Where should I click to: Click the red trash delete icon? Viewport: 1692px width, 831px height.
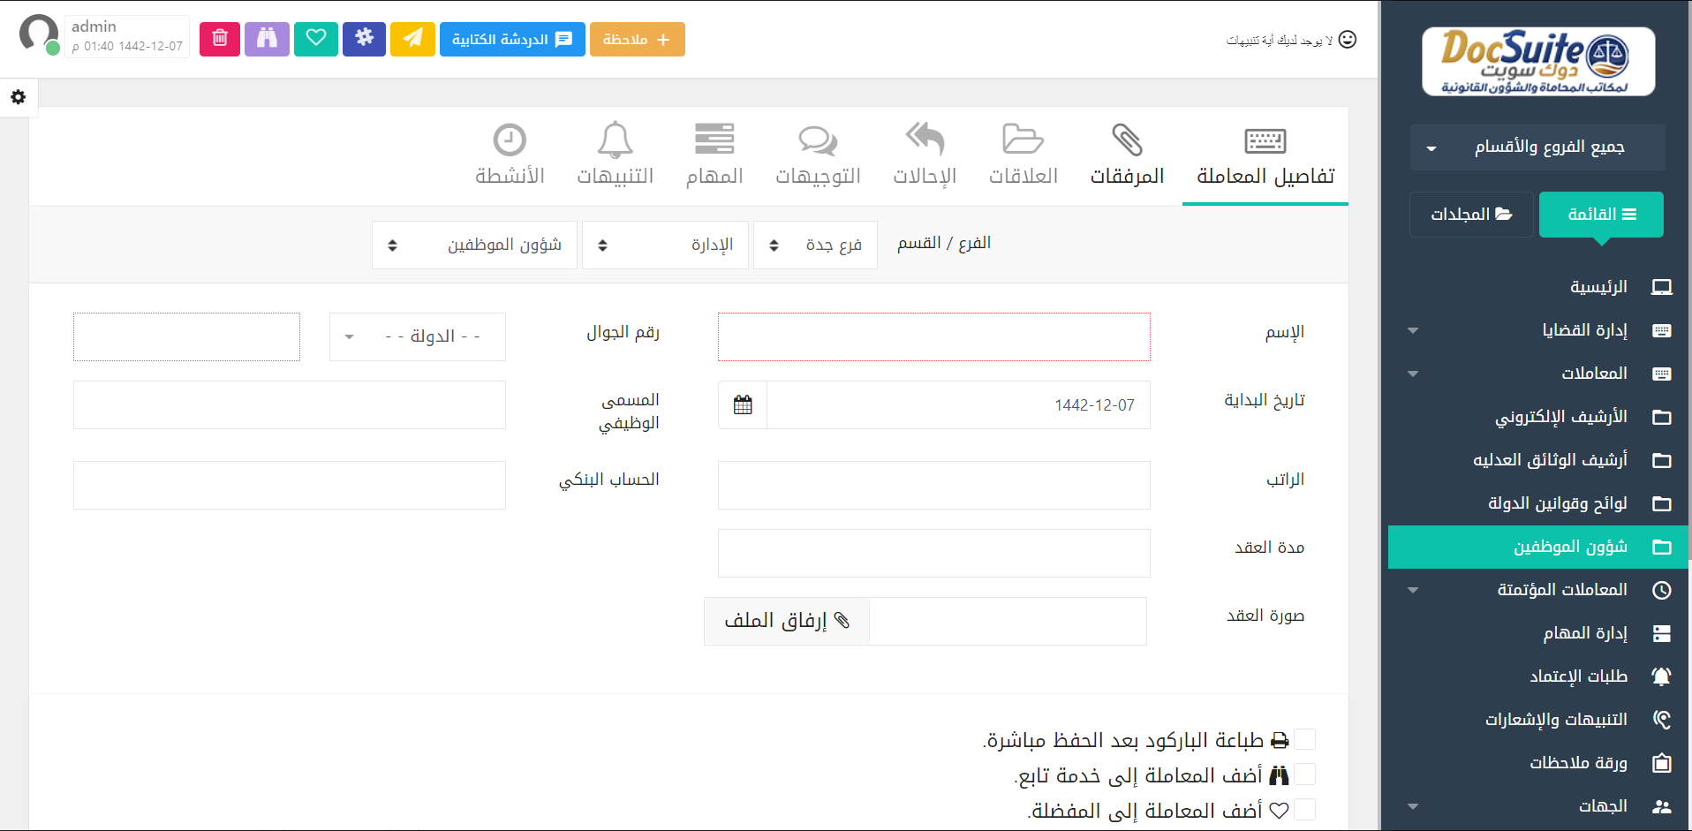(220, 39)
